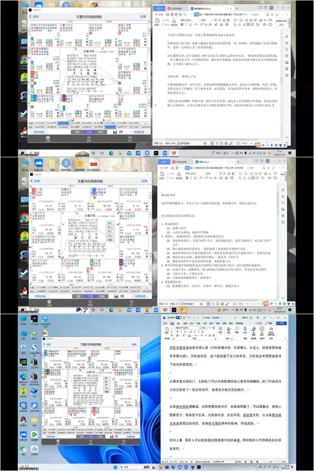Viewport: 314px width, 471px height.
Task: Switch to the 飞星 tab in the top 文墨天机 window
Action: 77,132
